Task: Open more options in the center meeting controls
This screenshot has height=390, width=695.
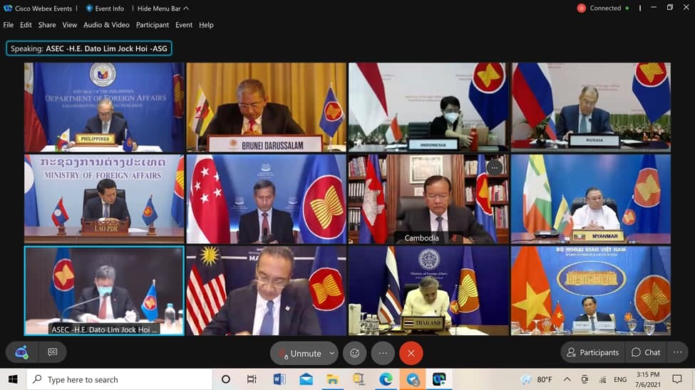Action: point(383,353)
